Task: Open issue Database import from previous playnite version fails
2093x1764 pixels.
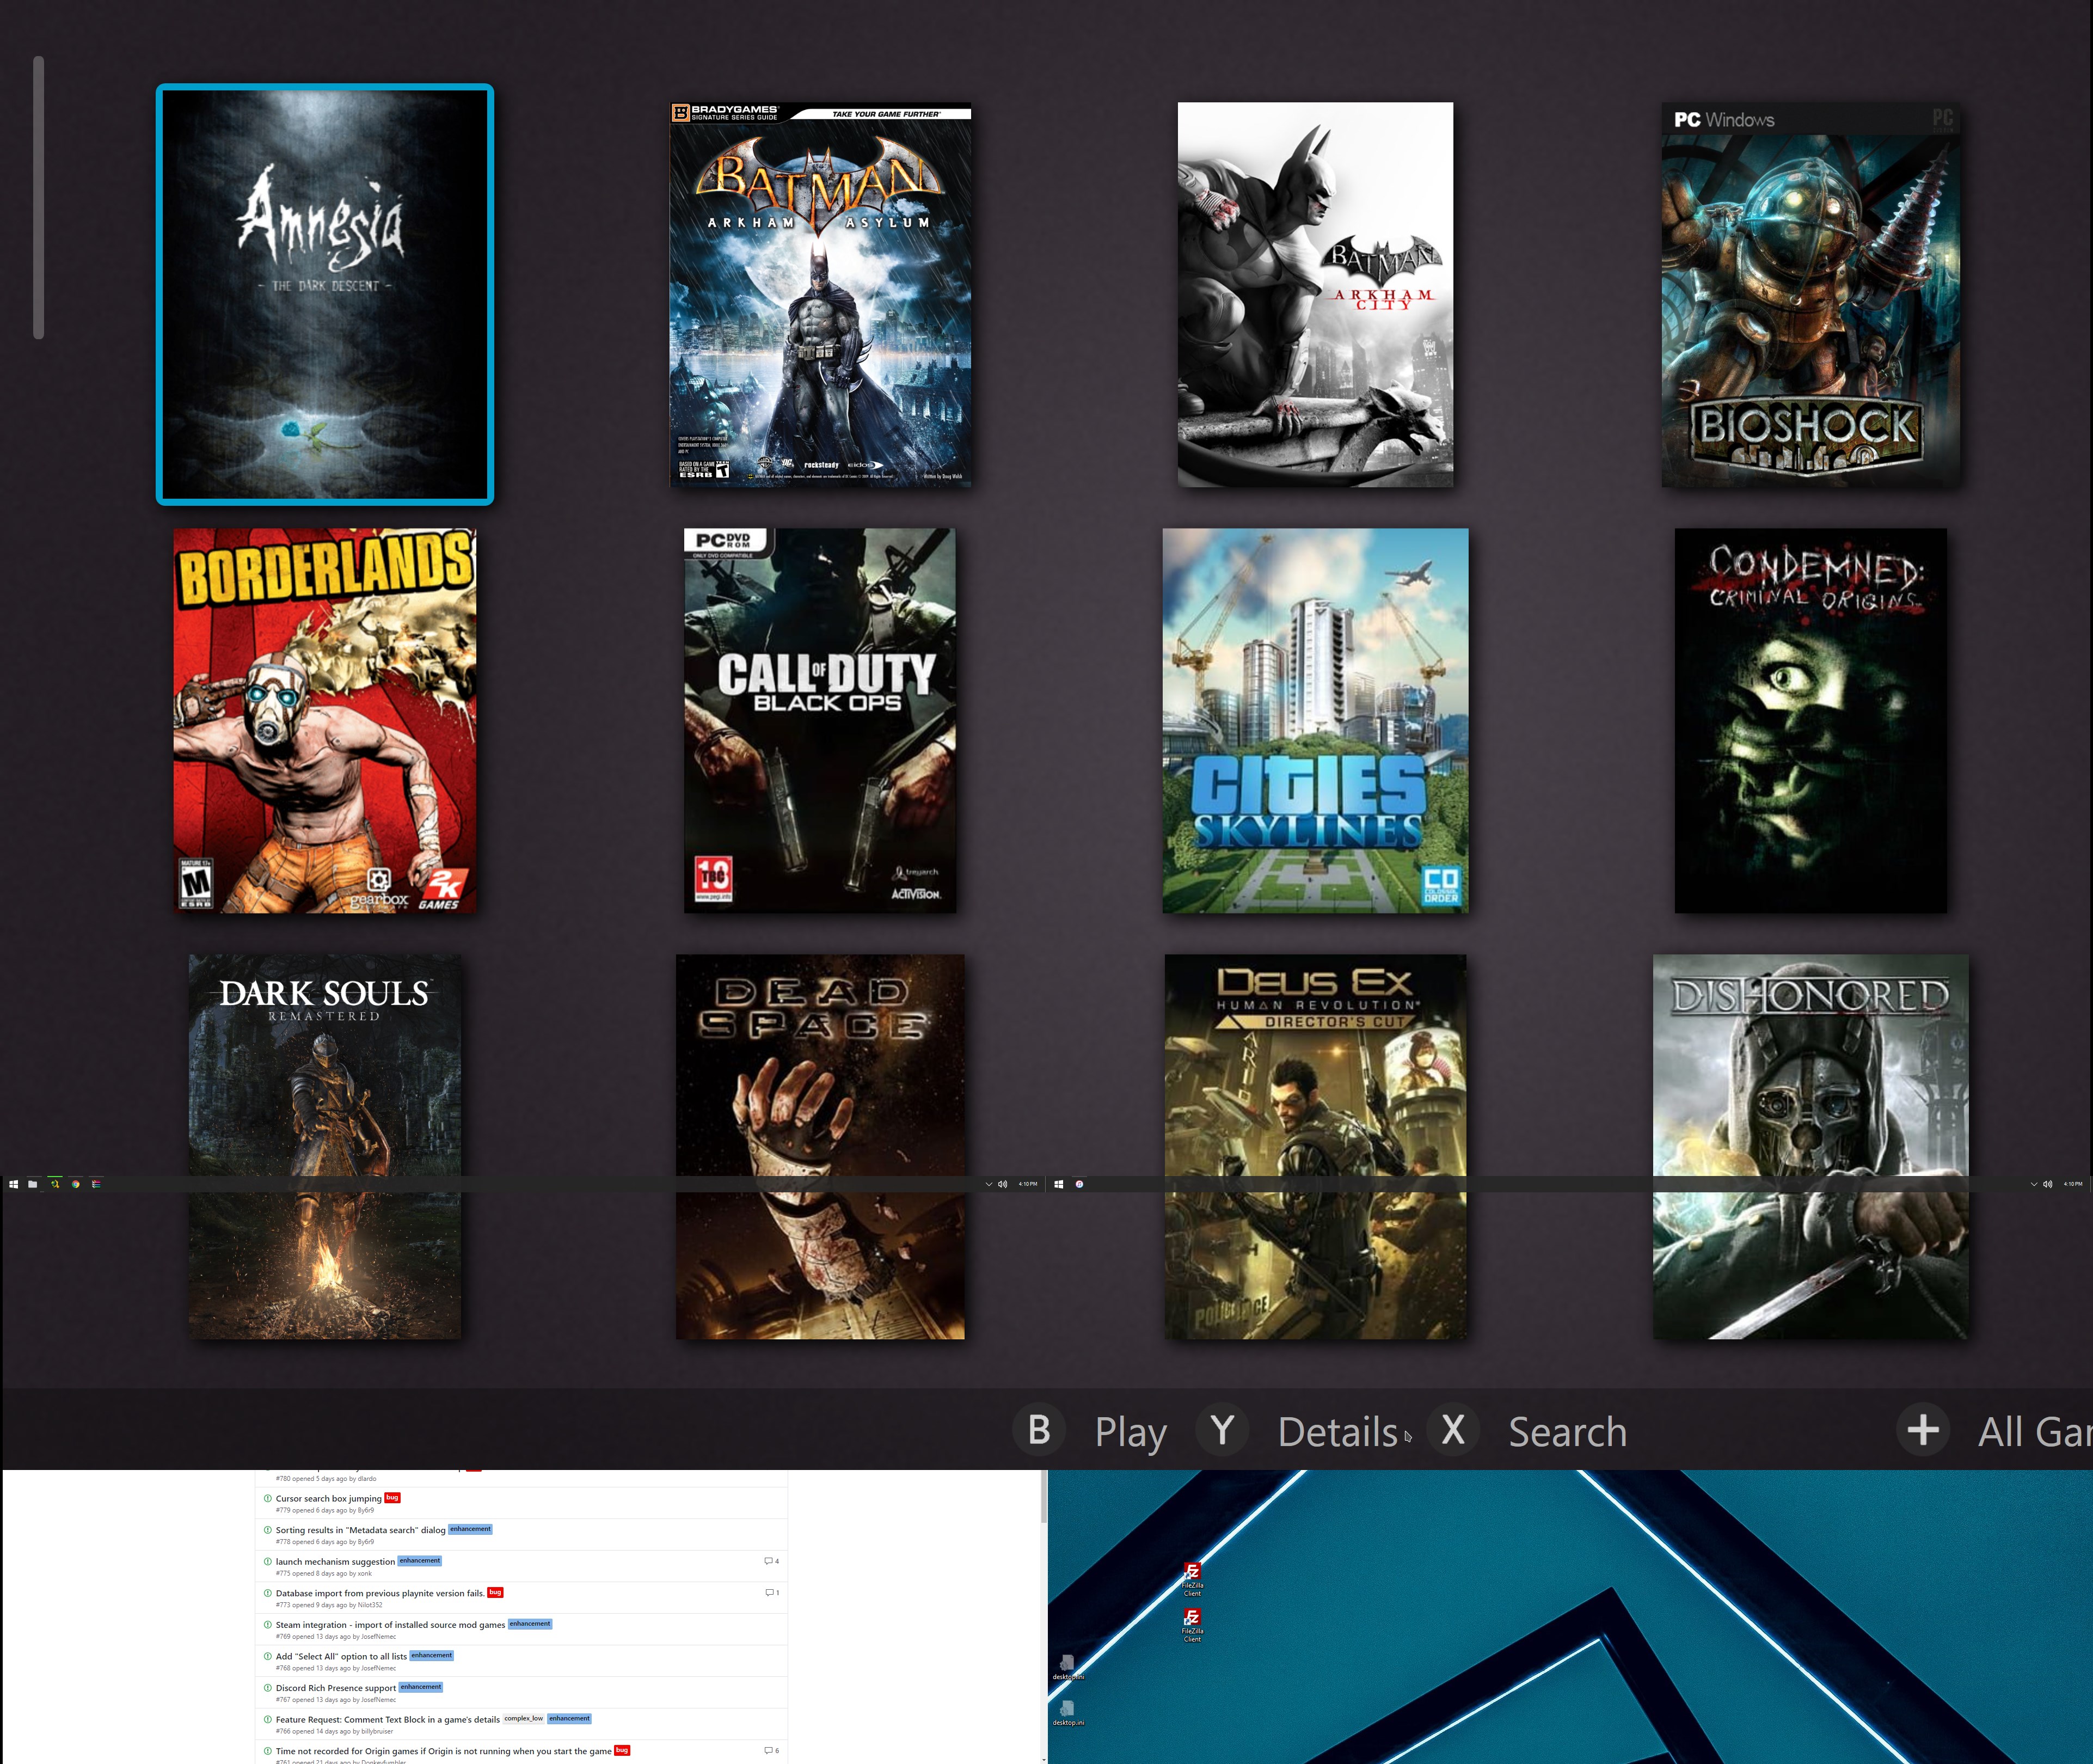Action: pos(380,1593)
